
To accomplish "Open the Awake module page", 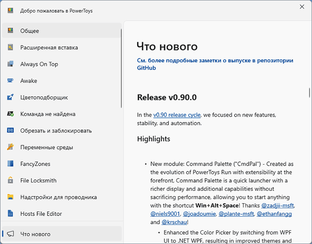I will click(61, 81).
